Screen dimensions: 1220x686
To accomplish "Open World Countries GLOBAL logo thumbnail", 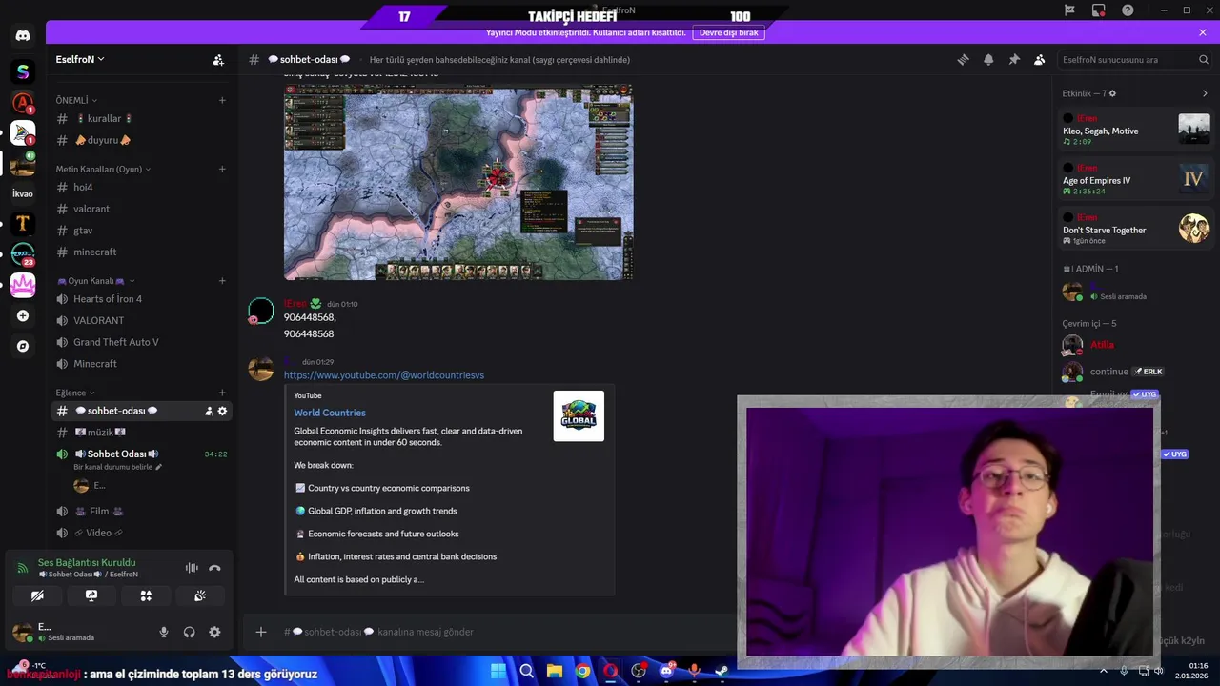I will (579, 416).
